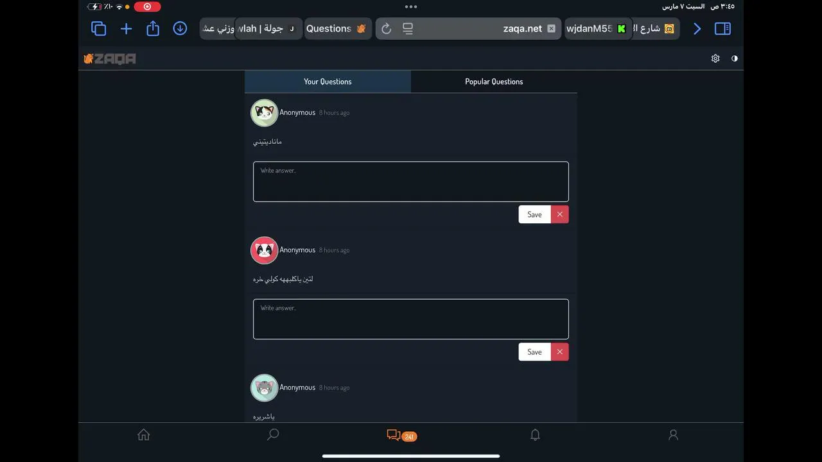The image size is (822, 462).
Task: Save answer for second question
Action: tap(534, 352)
